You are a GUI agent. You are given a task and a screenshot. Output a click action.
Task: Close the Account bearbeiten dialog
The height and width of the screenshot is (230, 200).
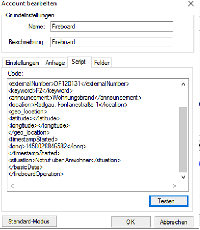point(191,4)
